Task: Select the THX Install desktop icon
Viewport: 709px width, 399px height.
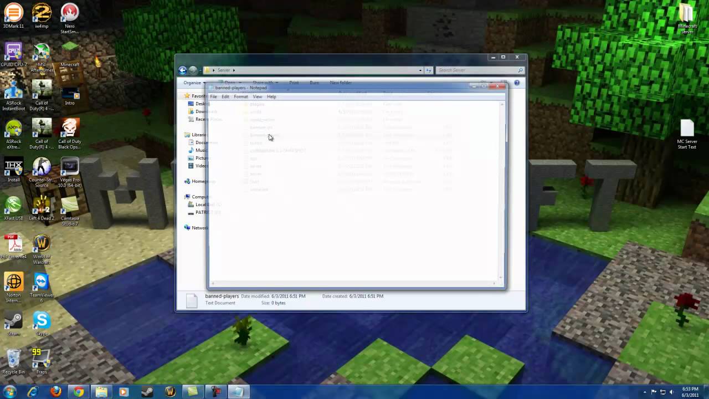Action: click(13, 170)
